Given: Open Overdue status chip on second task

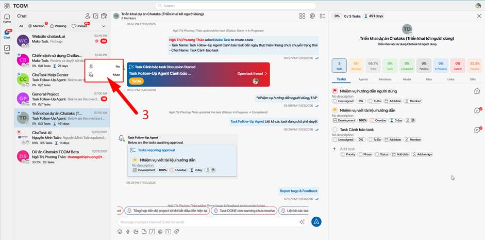Looking at the screenshot, I should [x=378, y=120].
